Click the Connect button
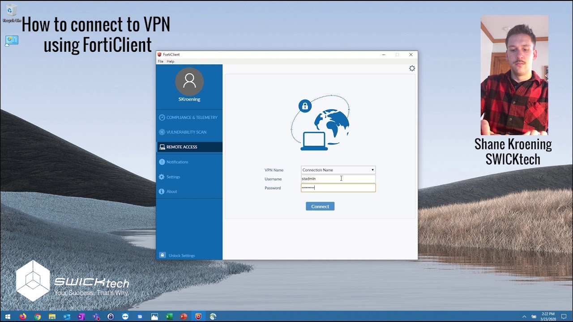 [x=320, y=206]
